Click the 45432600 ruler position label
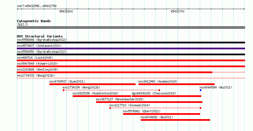 [x=66, y=11]
